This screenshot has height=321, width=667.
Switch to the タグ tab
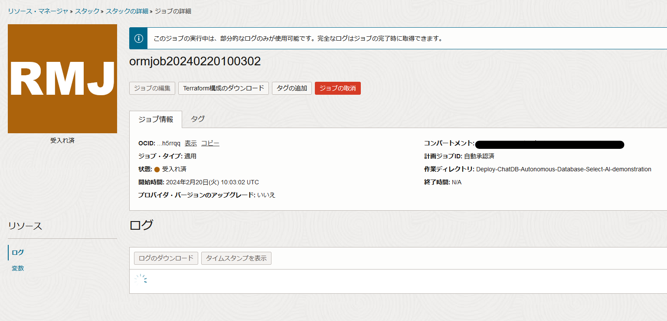198,119
